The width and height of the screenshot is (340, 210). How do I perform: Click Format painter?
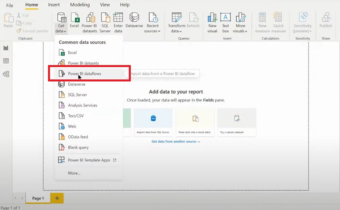pyautogui.click(x=32, y=31)
